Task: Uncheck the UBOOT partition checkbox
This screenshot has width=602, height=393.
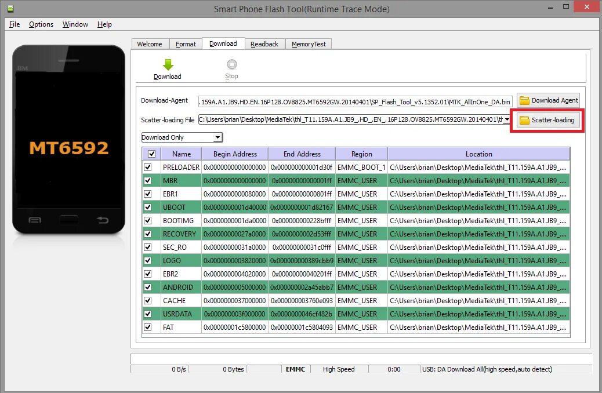Action: 147,208
